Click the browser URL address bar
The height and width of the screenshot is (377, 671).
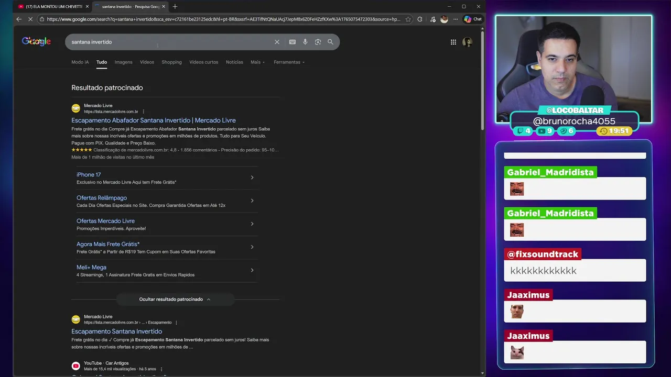click(223, 19)
